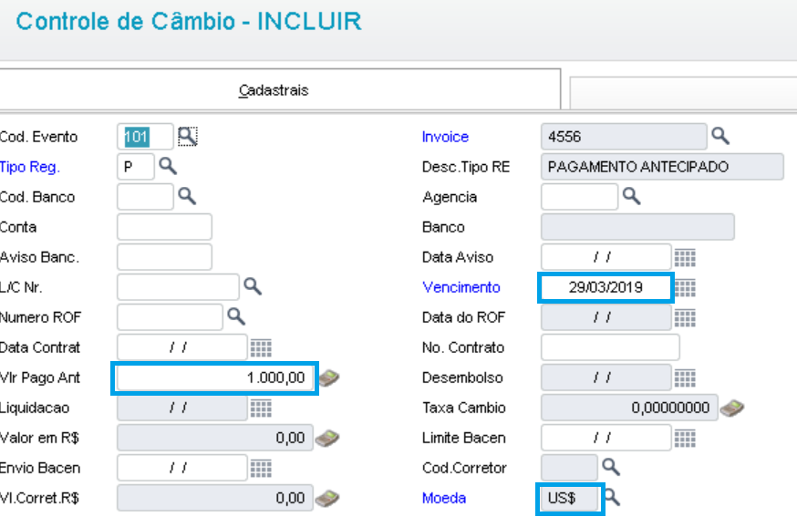This screenshot has width=797, height=527.
Task: Click the Tipo Reg. blue label
Action: [30, 167]
